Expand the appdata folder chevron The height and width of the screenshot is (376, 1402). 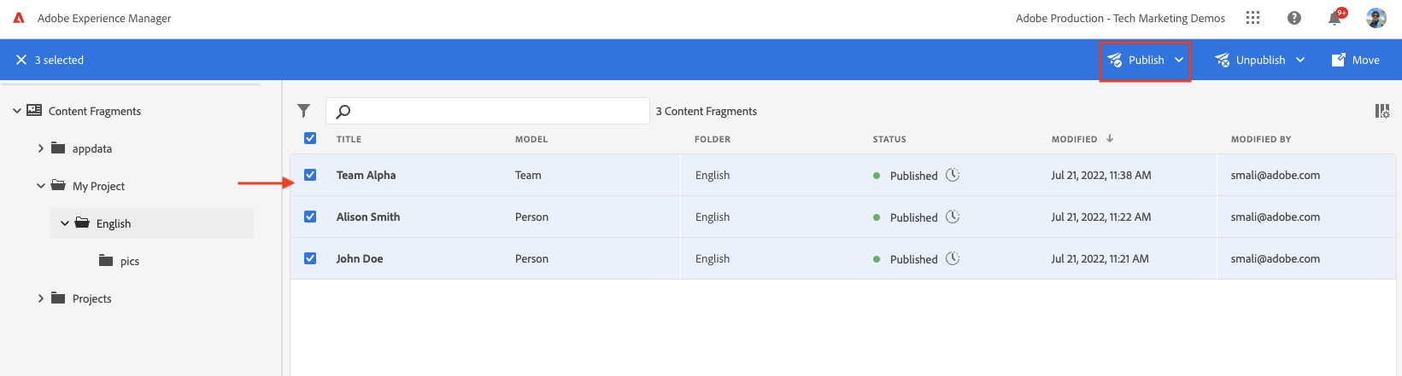(41, 148)
